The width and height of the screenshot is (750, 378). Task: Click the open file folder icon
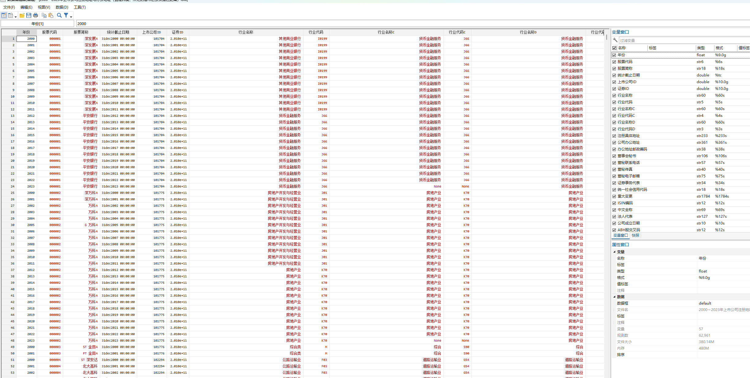click(x=22, y=15)
